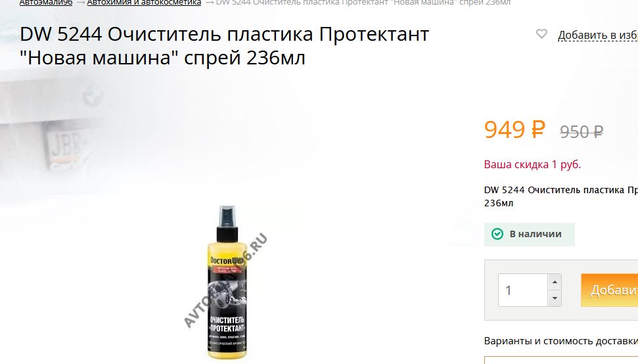Image resolution: width=638 pixels, height=364 pixels.
Task: Click the product title heading DW 5244
Action: (224, 45)
